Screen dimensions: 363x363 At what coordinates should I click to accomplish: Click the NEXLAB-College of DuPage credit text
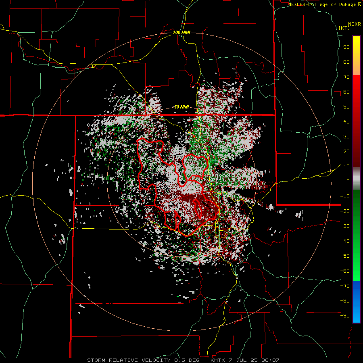[324, 4]
